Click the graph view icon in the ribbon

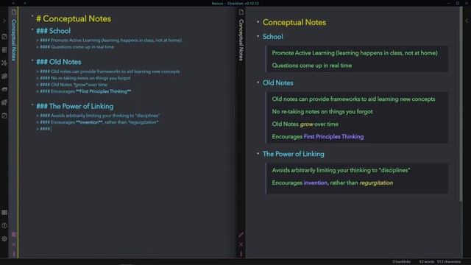4,63
